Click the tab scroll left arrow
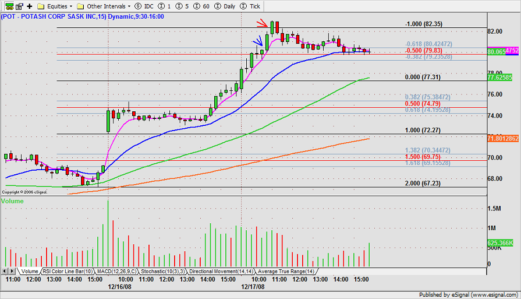The height and width of the screenshot is (299, 521). tap(5, 272)
